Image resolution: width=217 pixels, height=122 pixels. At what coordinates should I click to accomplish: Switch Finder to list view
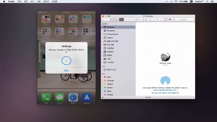[x=126, y=20]
